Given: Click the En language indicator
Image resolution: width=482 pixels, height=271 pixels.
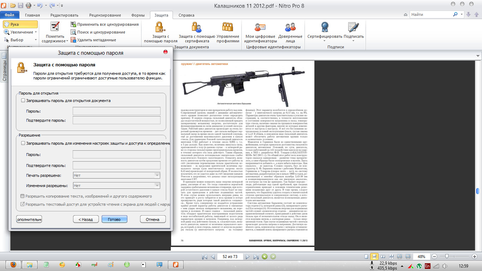Looking at the screenshot, I should (x=427, y=266).
